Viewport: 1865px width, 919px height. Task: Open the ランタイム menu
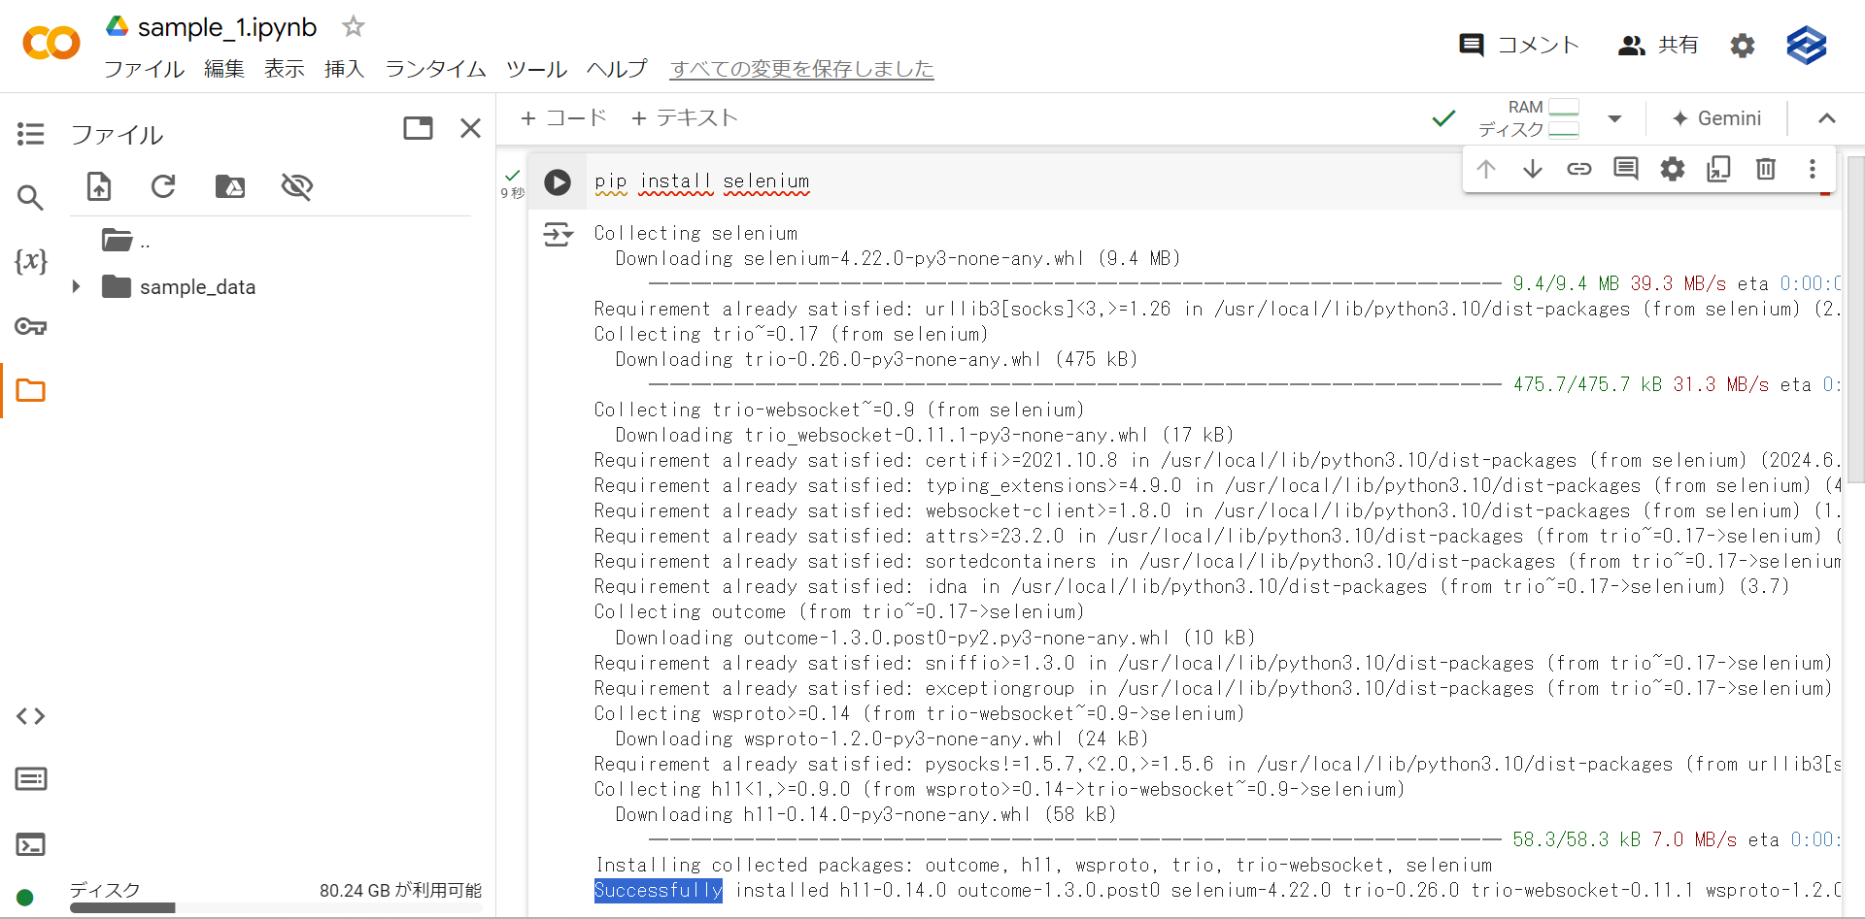(434, 69)
